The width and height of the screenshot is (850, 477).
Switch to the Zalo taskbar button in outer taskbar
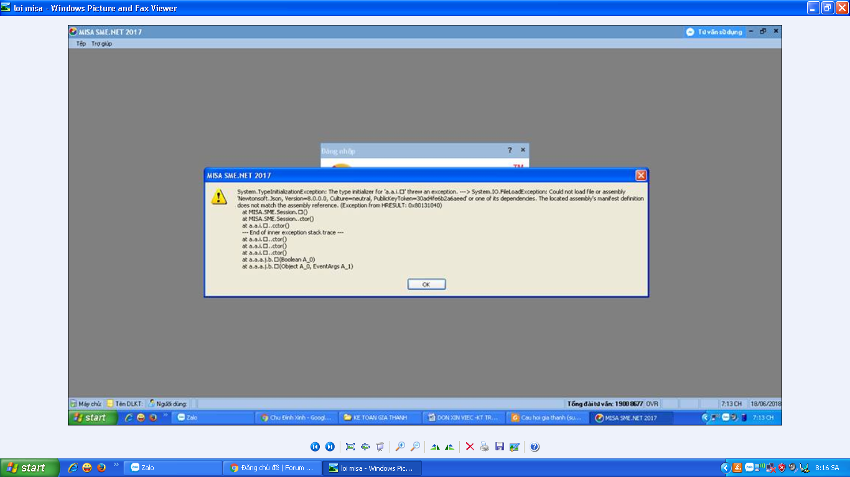click(x=173, y=468)
